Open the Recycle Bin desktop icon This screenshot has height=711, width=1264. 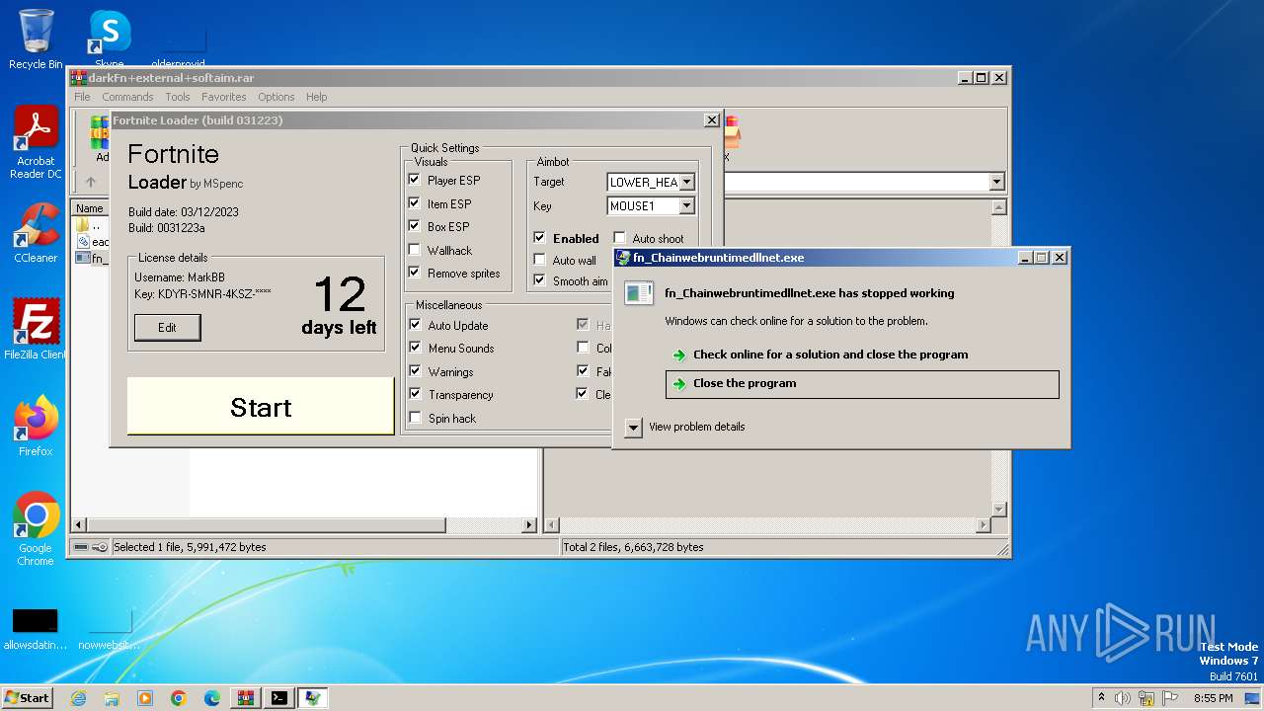tap(36, 39)
